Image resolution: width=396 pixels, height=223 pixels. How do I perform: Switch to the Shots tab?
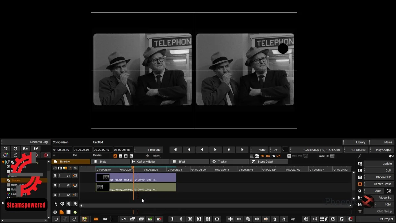[110, 162]
